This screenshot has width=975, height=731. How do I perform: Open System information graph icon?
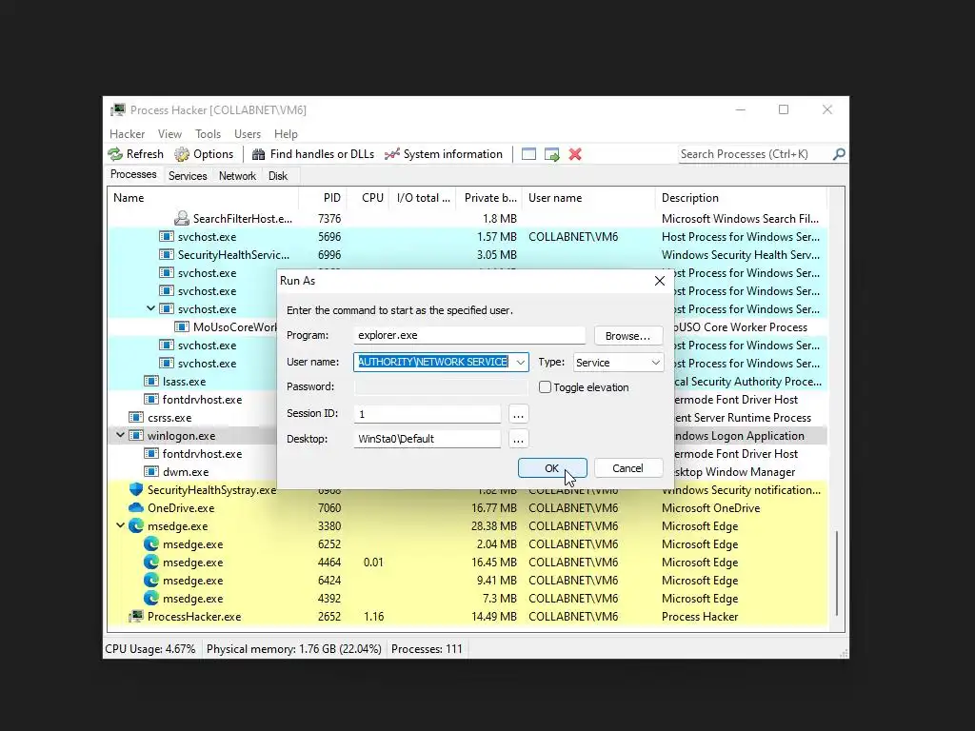click(x=391, y=154)
